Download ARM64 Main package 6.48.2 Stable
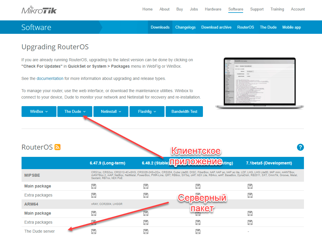The image size is (322, 235). (x=146, y=213)
